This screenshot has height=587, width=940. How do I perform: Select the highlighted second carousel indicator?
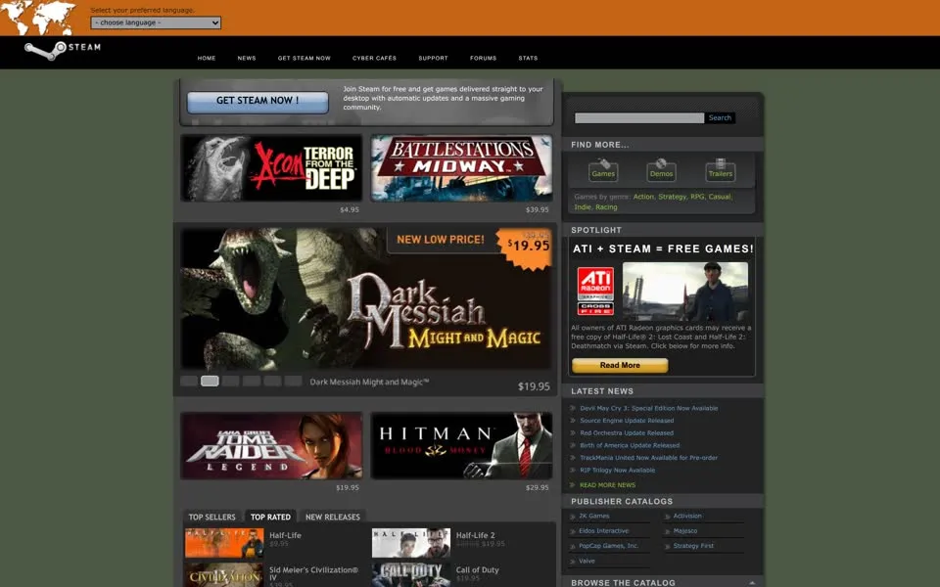pyautogui.click(x=210, y=381)
